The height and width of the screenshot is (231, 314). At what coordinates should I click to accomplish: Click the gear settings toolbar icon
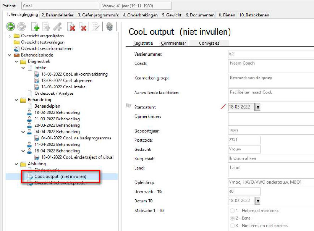tap(109, 27)
